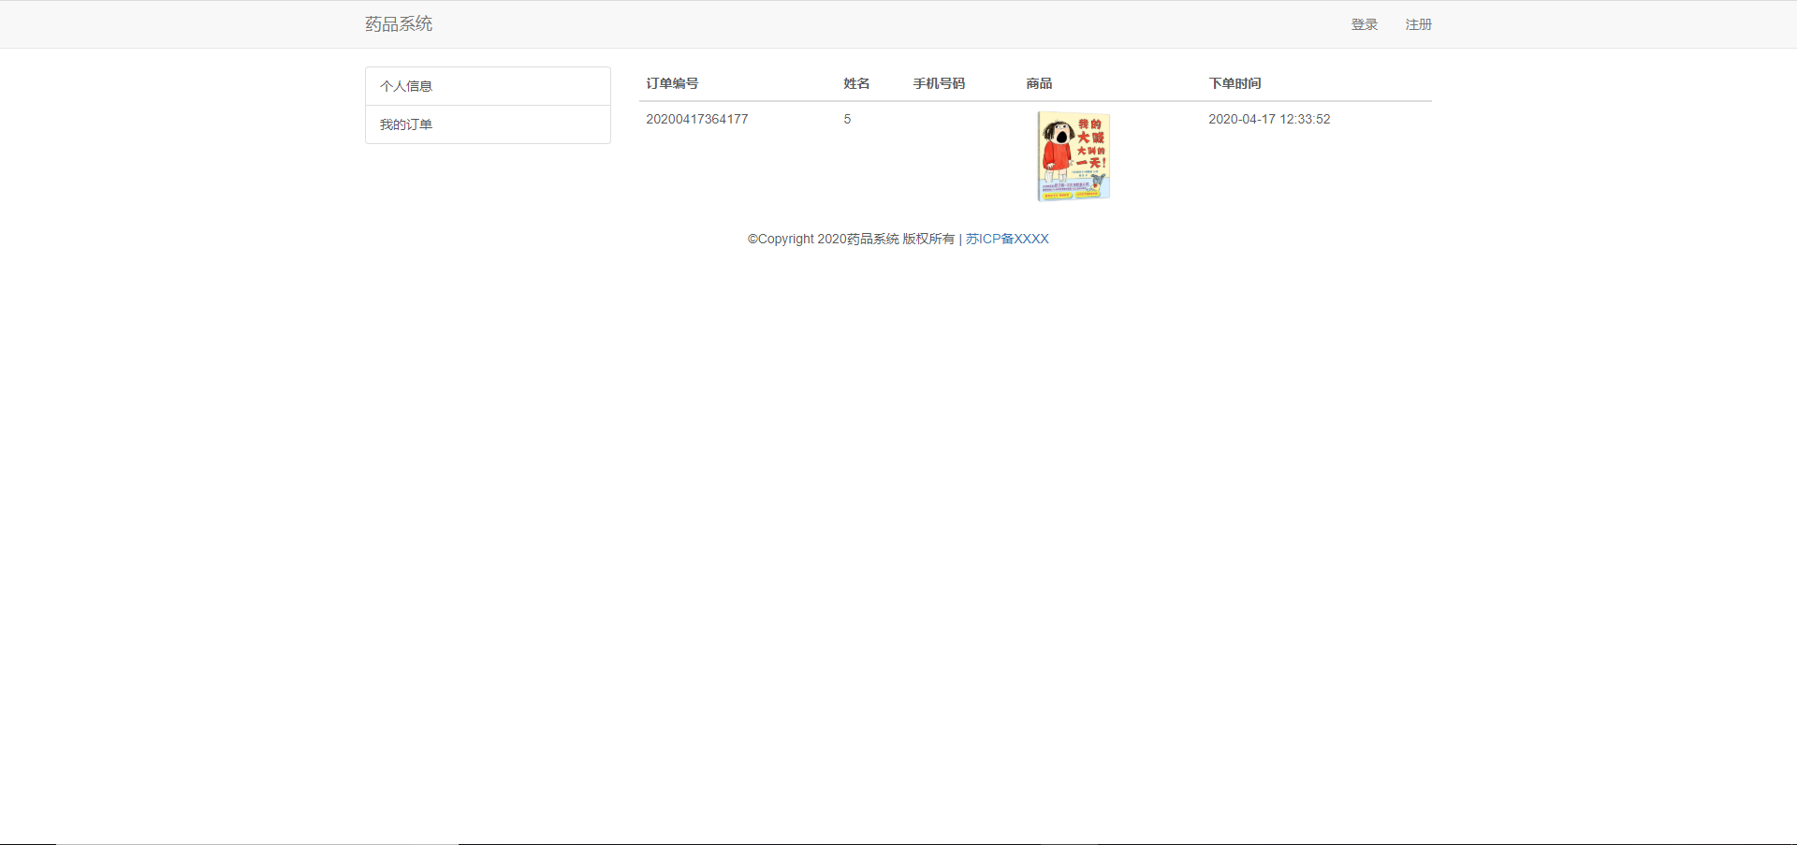Image resolution: width=1797 pixels, height=845 pixels.
Task: Click the copyright text in the footer
Action: click(x=852, y=239)
